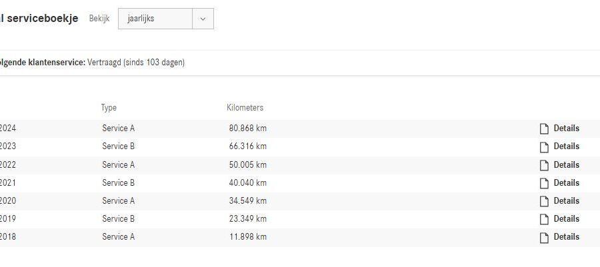Open Details link for the 80.868 km entry

(x=566, y=129)
